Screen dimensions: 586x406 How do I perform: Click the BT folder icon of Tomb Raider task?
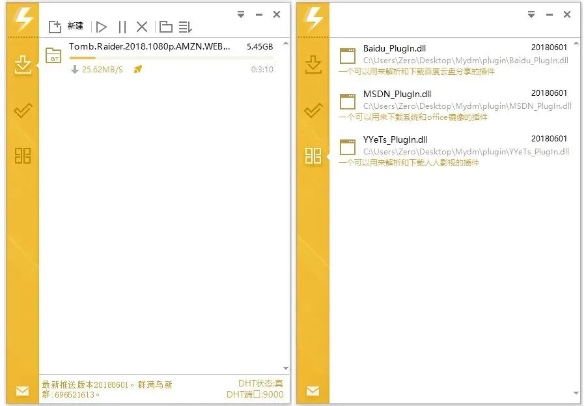click(x=53, y=56)
